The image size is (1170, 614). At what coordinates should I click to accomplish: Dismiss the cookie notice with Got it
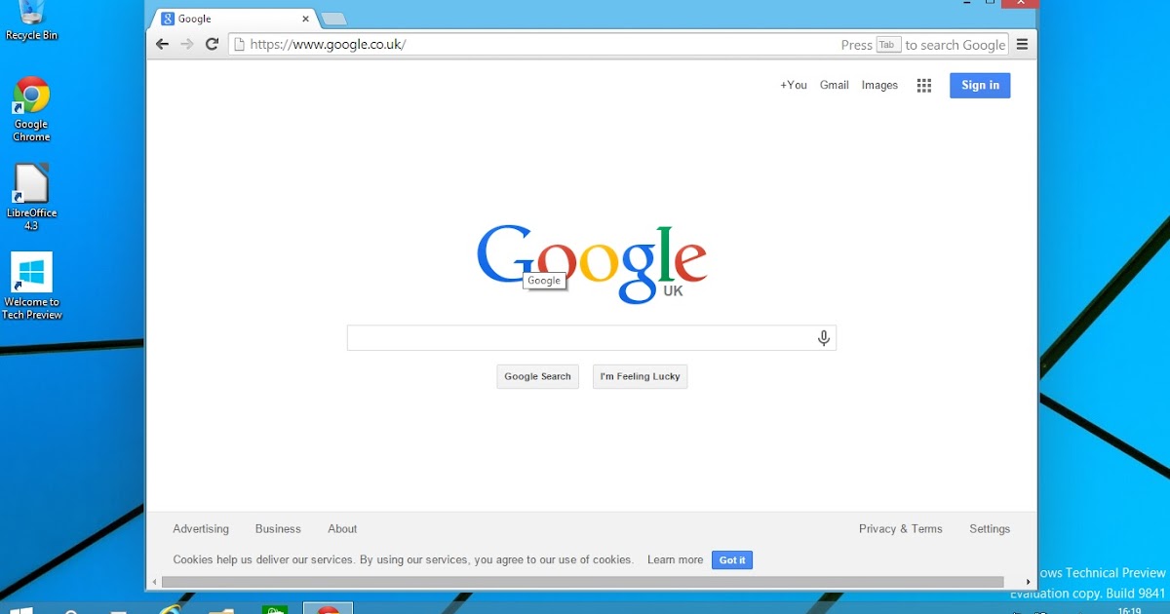click(732, 560)
